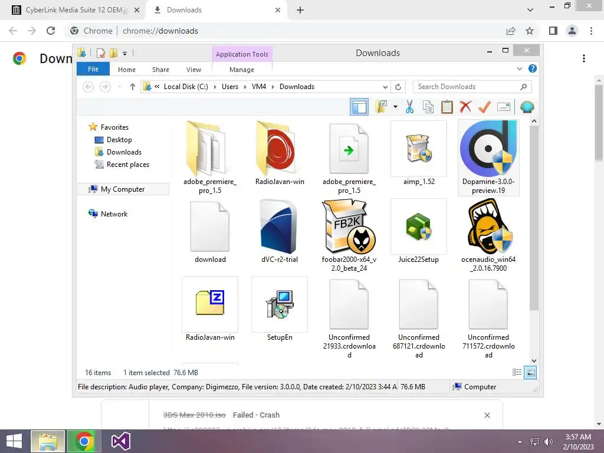Open the Share ribbon tab
The width and height of the screenshot is (604, 453).
click(x=160, y=70)
